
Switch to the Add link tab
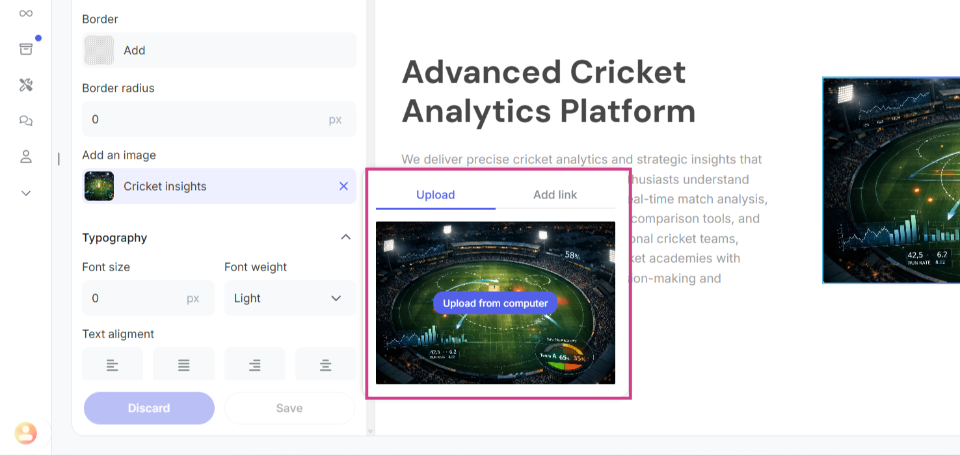pos(555,194)
